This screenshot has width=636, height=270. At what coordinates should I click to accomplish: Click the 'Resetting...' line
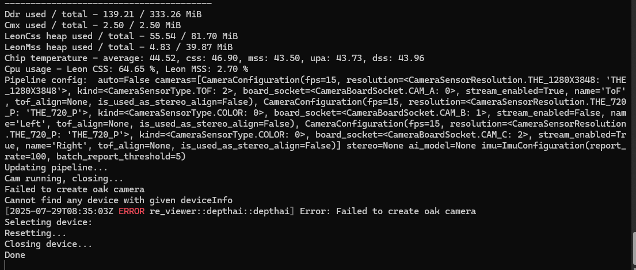[35, 233]
